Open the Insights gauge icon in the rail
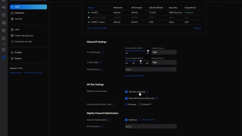The width and height of the screenshot is (242, 136). (4, 38)
